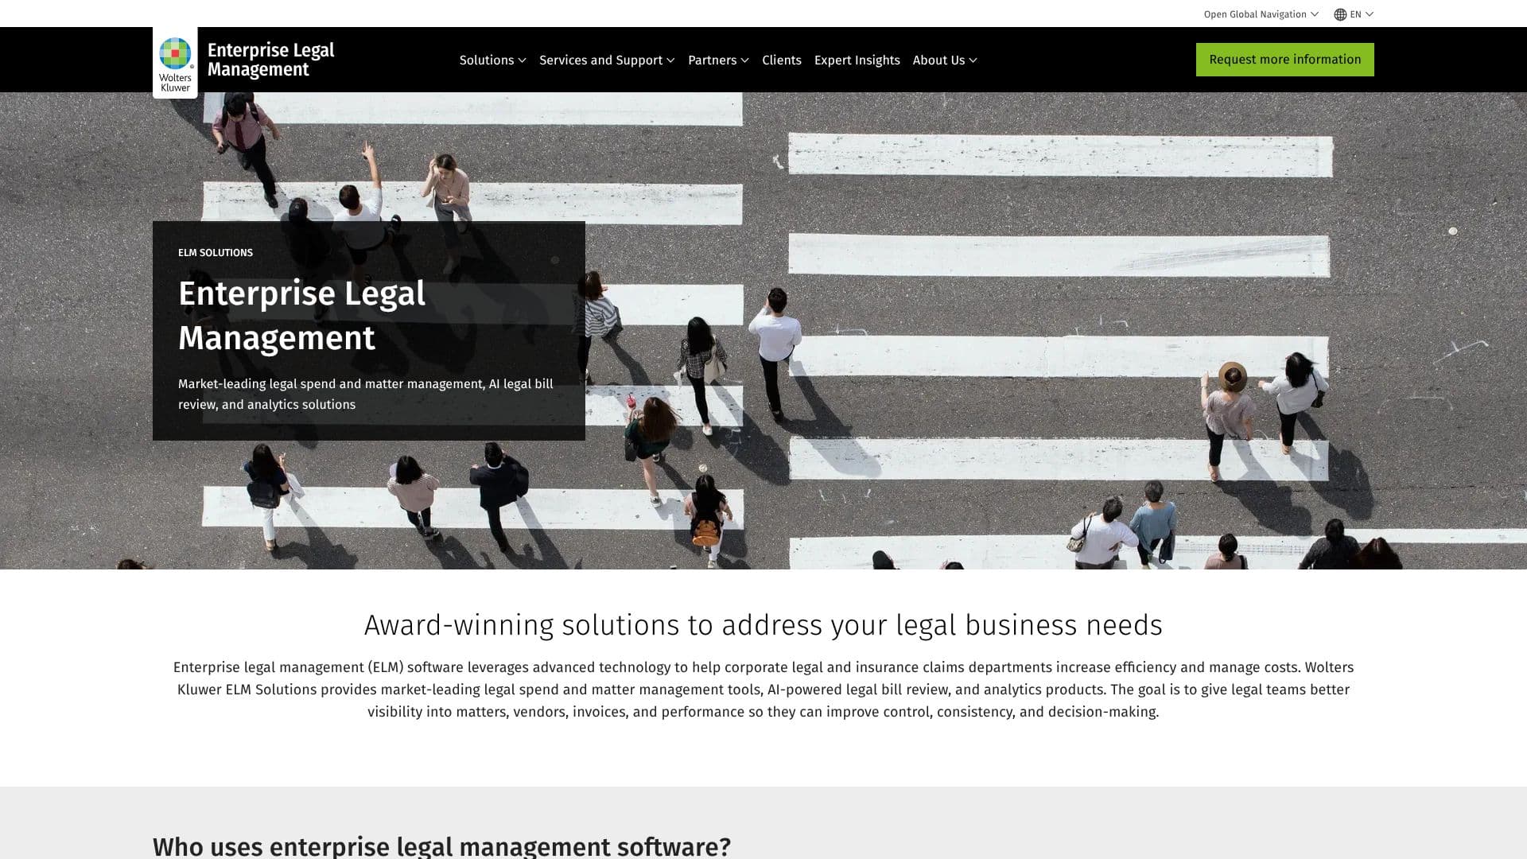Viewport: 1527px width, 859px height.
Task: Click the Market-leading legal spend description text
Action: click(366, 395)
